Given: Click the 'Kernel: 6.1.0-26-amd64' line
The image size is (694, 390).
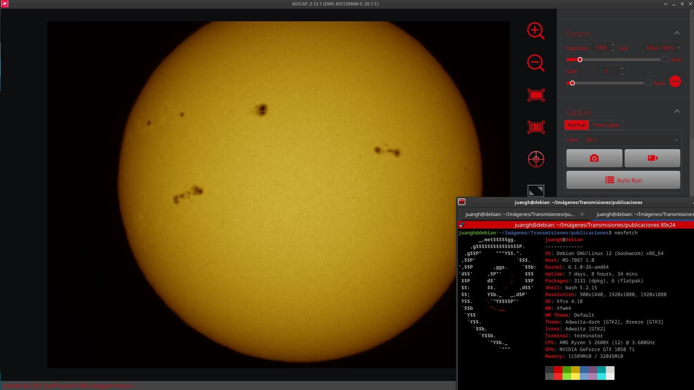Looking at the screenshot, I should [577, 267].
